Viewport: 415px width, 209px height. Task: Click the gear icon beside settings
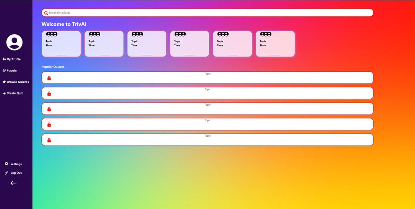pyautogui.click(x=6, y=164)
